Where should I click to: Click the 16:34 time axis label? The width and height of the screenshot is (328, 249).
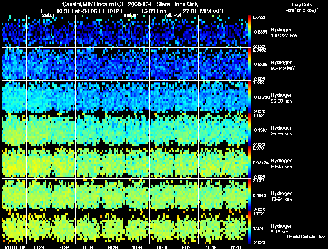tap(88, 247)
